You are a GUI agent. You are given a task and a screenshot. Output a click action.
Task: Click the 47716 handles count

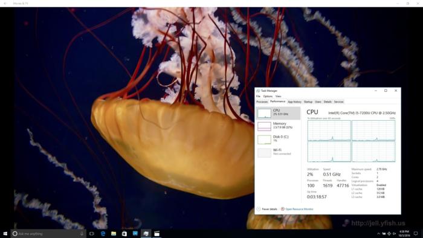pyautogui.click(x=343, y=185)
